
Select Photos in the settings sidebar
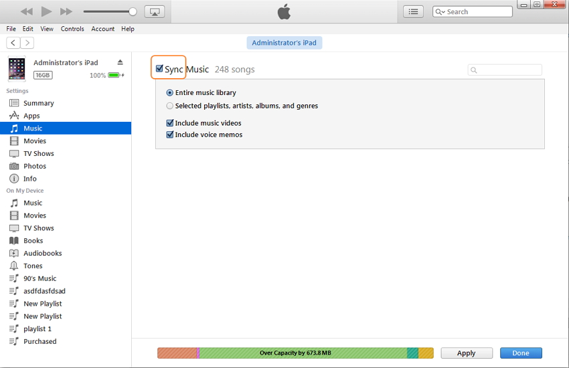[35, 166]
